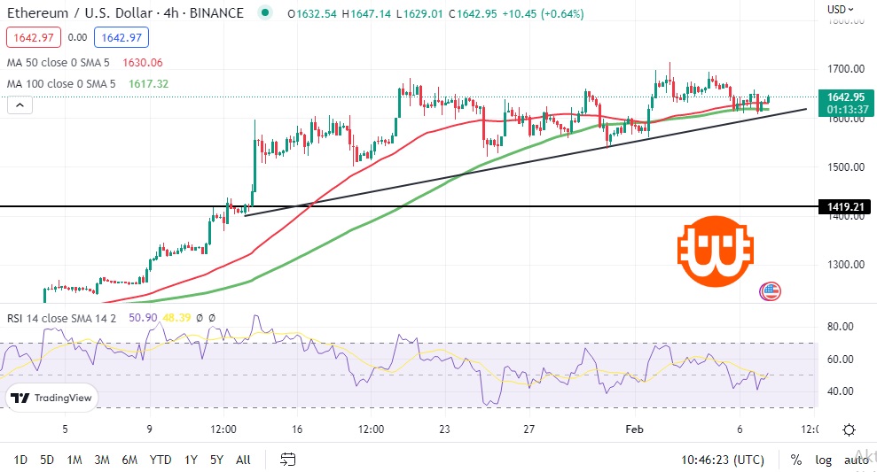Select the 1M time range
The width and height of the screenshot is (877, 472).
(74, 460)
